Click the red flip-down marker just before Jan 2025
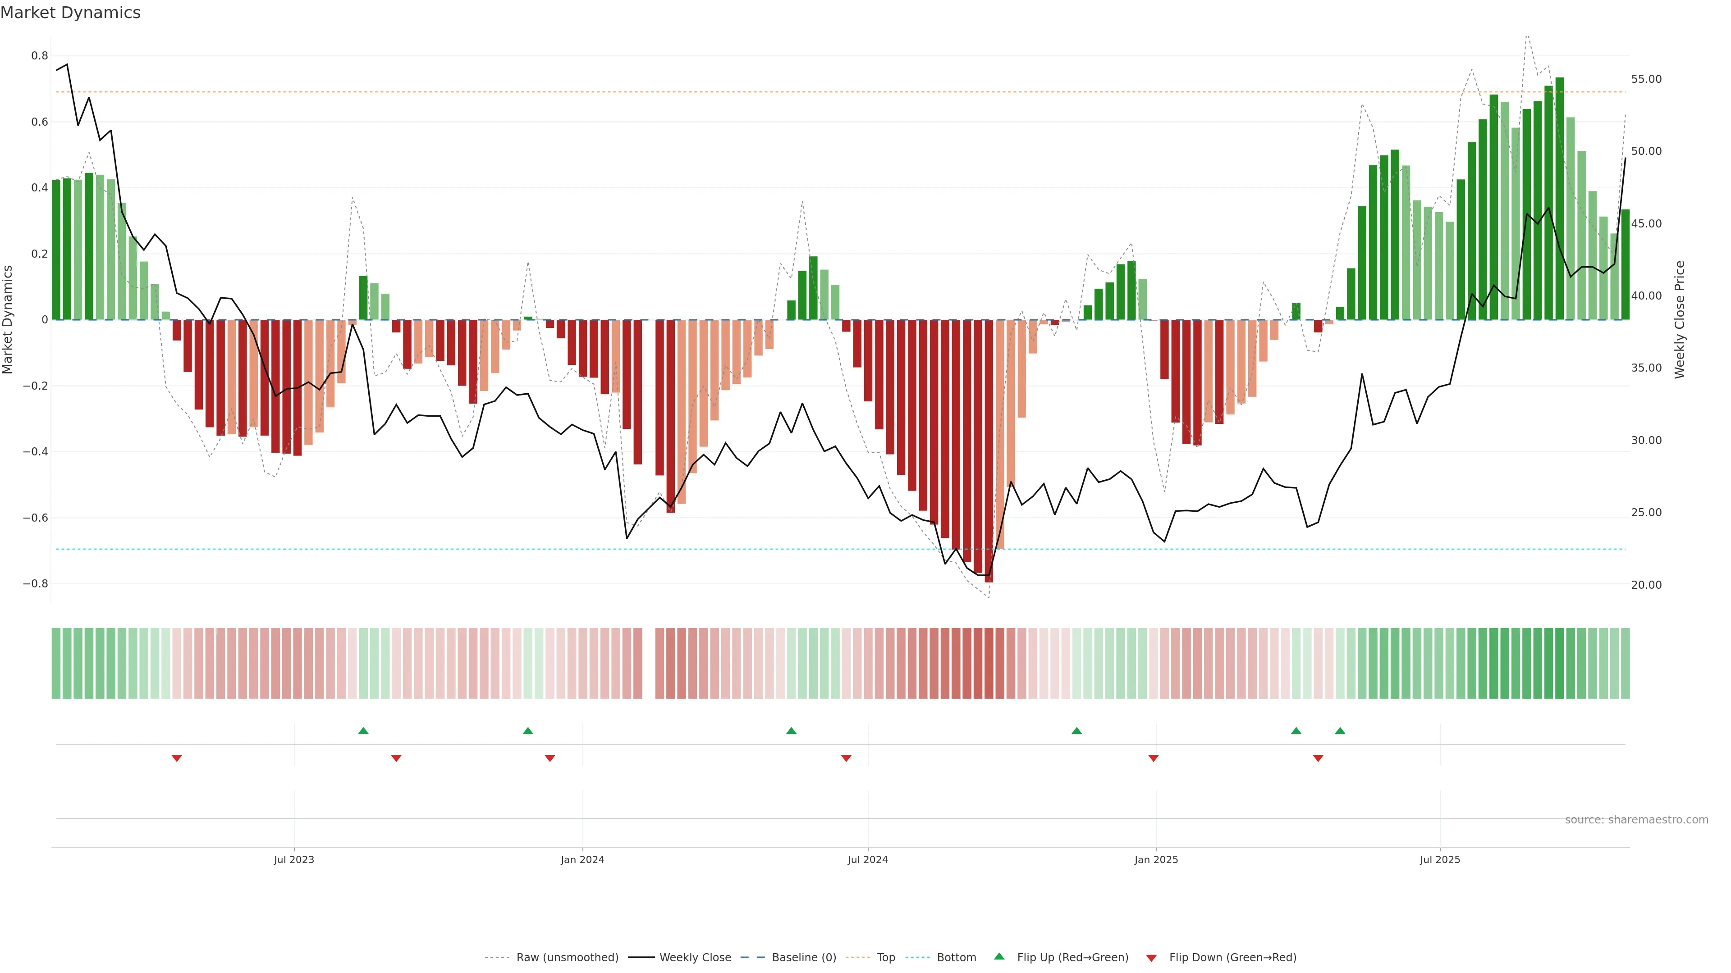The width and height of the screenshot is (1731, 973). pos(1153,758)
